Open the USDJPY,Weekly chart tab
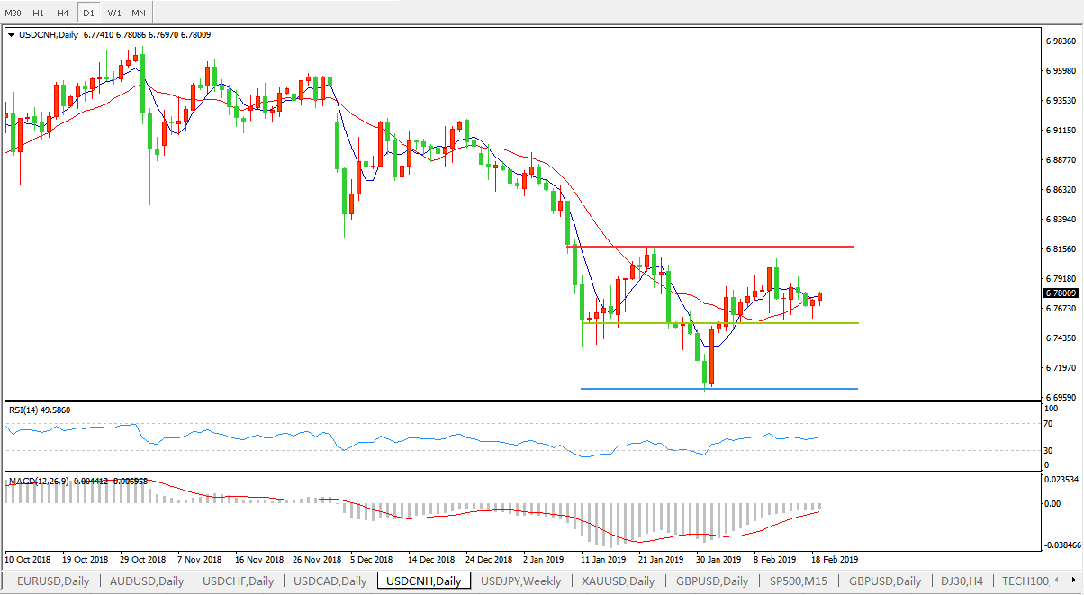Image resolution: width=1084 pixels, height=595 pixels. click(x=521, y=581)
